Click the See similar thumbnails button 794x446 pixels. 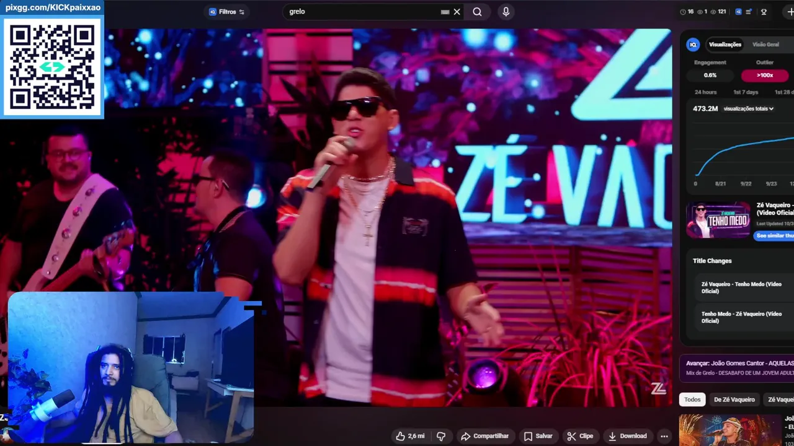[x=775, y=235]
